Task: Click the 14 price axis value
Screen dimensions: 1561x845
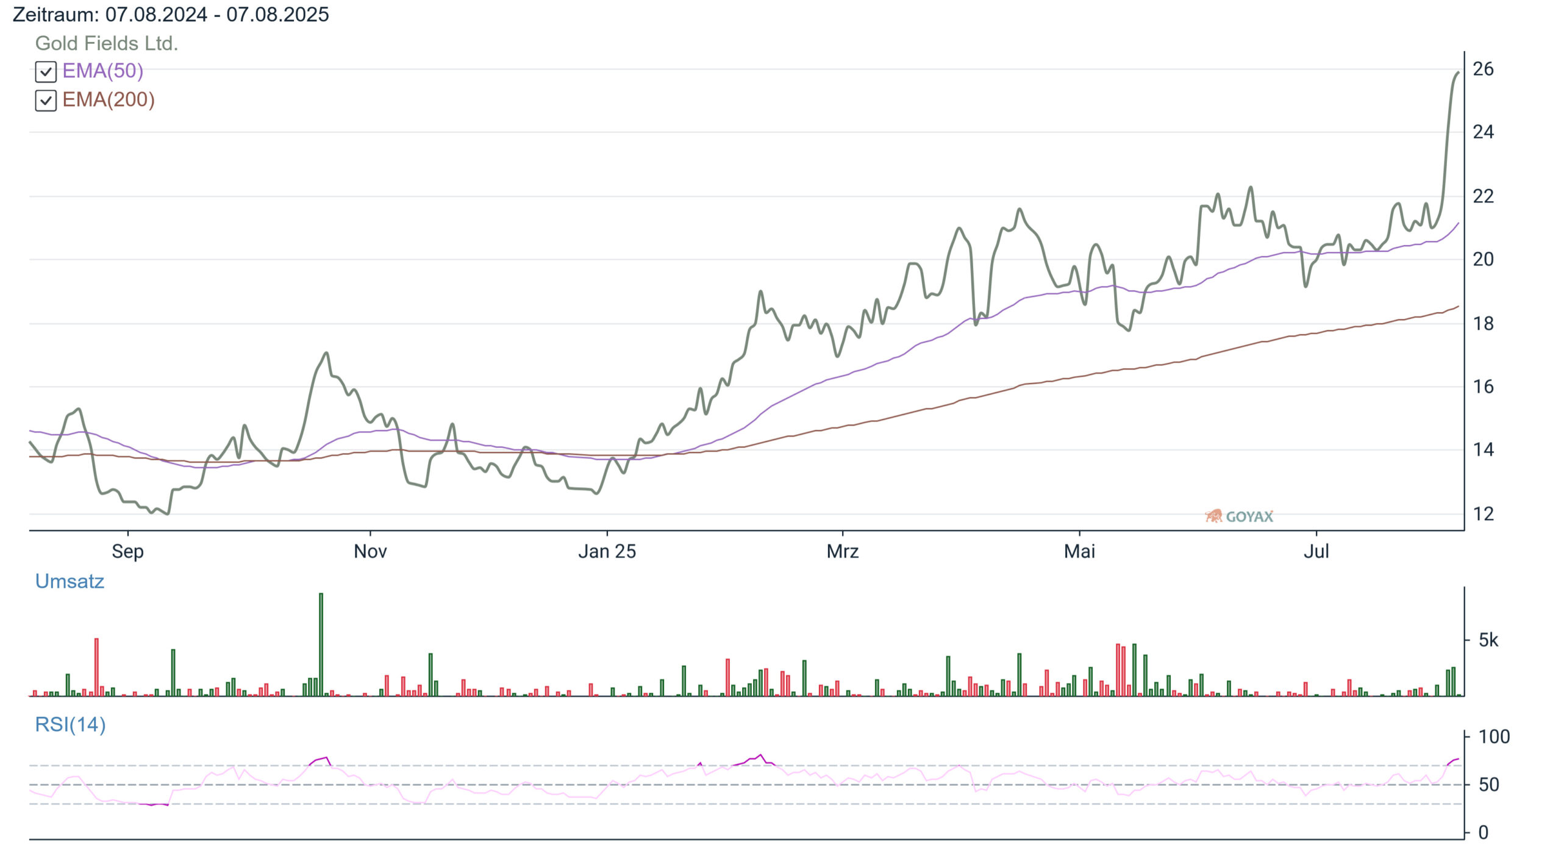Action: 1483,450
